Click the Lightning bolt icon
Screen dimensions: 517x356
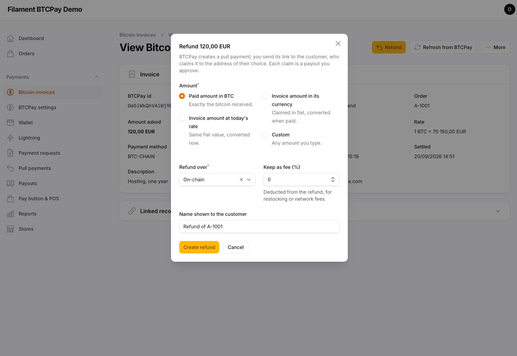click(10, 138)
